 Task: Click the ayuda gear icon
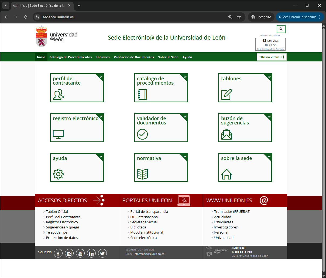58,174
